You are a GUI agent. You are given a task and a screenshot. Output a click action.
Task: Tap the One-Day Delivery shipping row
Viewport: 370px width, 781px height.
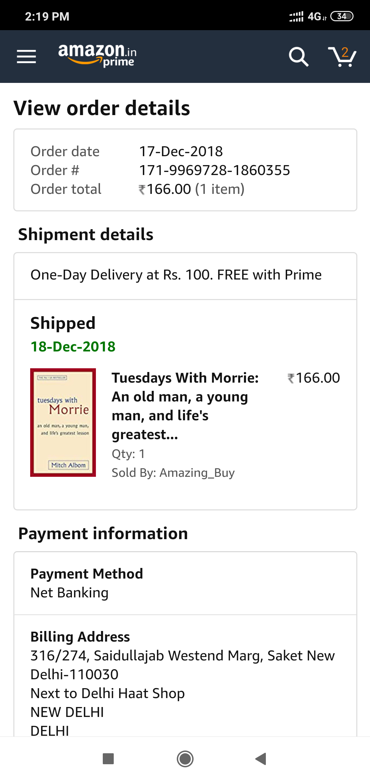tap(176, 275)
